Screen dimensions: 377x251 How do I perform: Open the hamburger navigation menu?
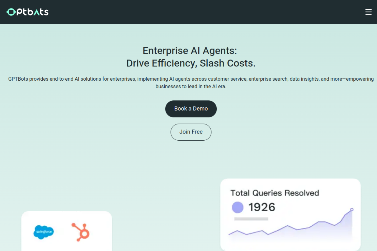(x=368, y=12)
